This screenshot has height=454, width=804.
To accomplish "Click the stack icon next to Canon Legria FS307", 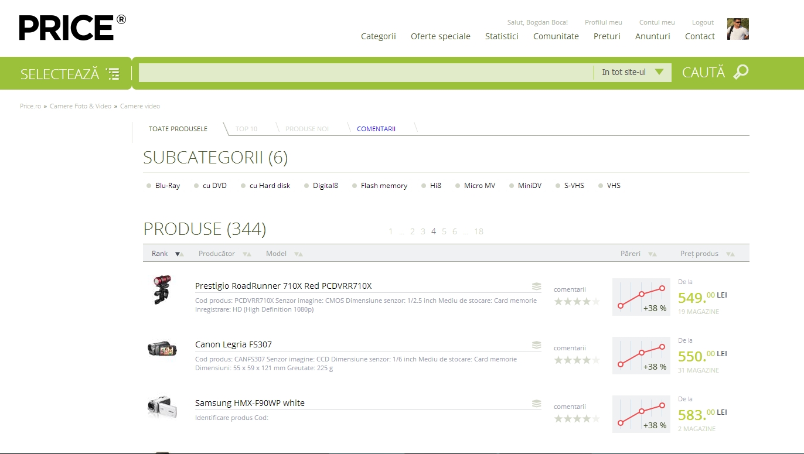I will click(536, 345).
